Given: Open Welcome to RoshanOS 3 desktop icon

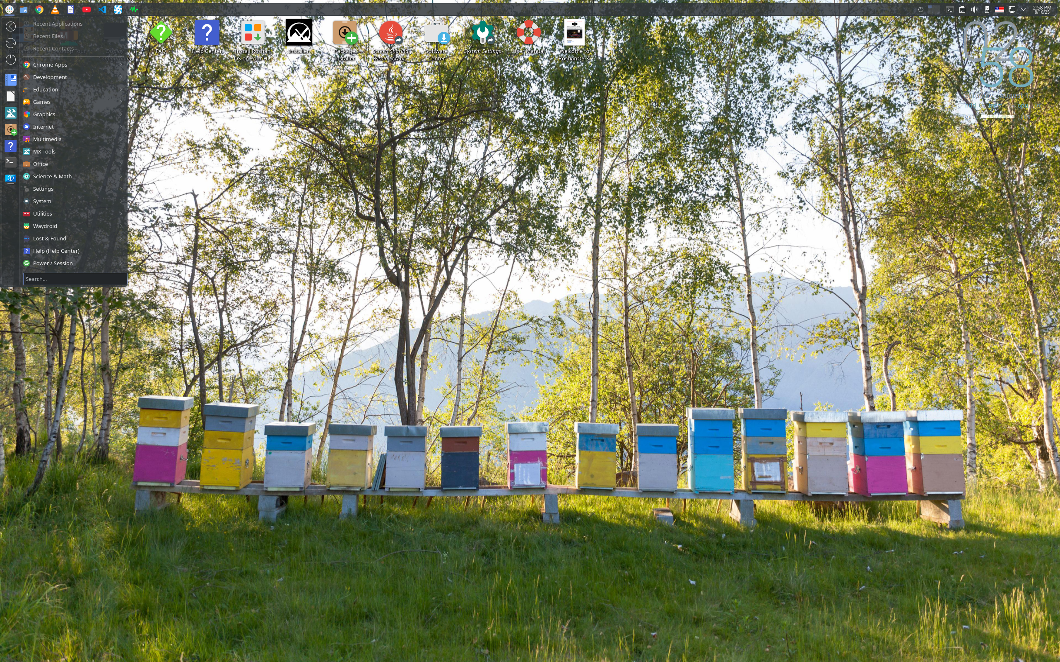Looking at the screenshot, I should click(x=574, y=40).
